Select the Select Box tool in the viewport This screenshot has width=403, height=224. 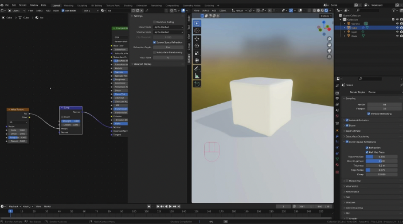(197, 23)
